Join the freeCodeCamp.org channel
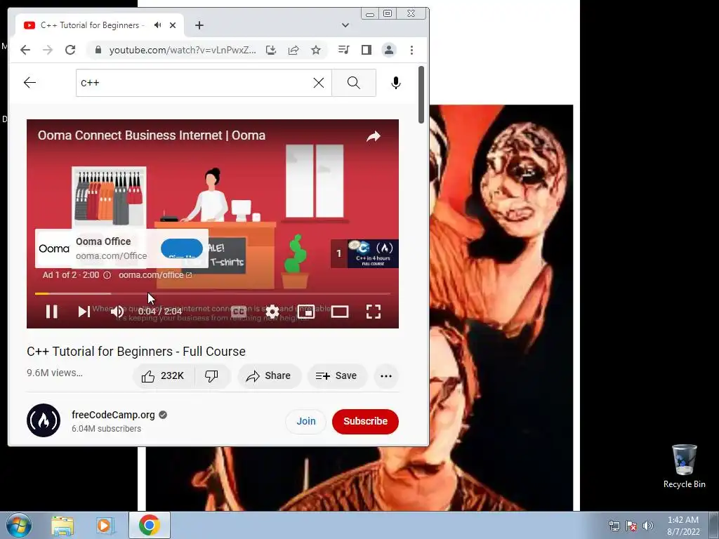 coord(306,421)
